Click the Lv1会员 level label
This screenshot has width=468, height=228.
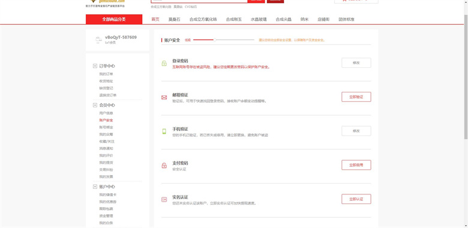point(110,43)
